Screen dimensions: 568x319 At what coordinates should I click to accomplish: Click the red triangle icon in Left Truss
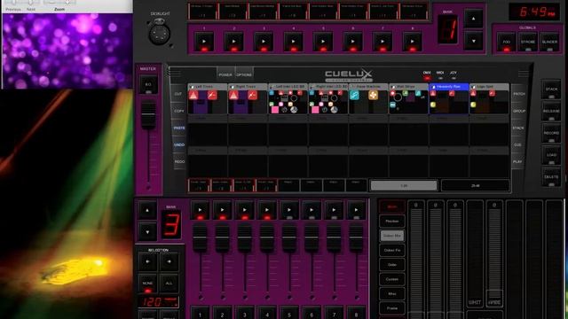[193, 95]
